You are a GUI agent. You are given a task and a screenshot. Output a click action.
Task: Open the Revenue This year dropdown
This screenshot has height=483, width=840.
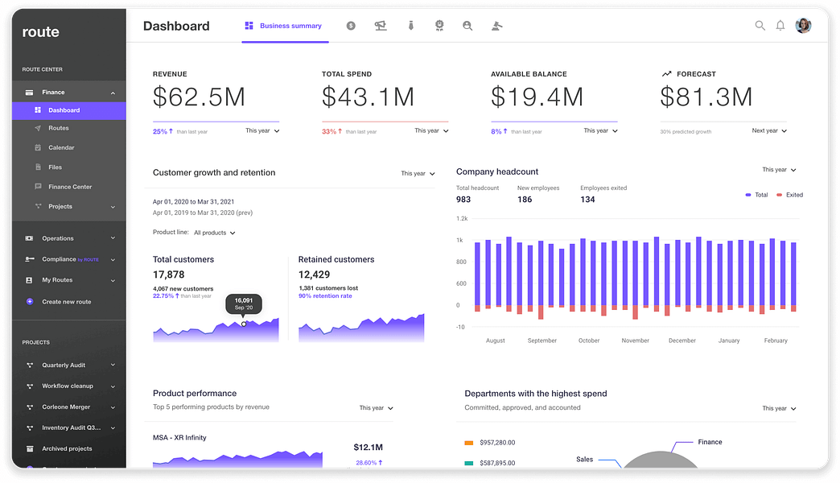(x=262, y=130)
